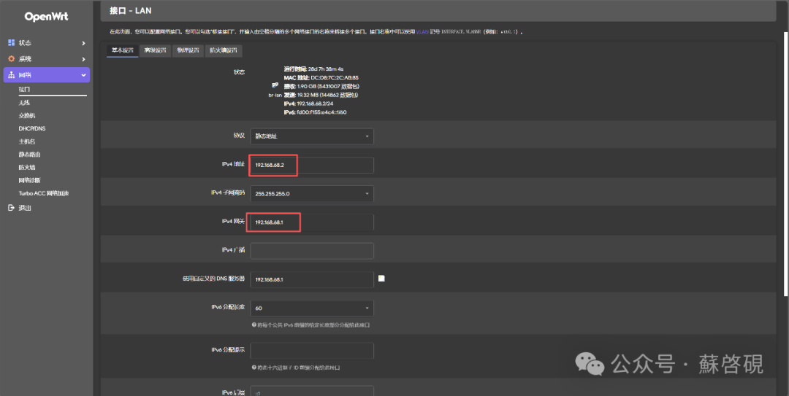The height and width of the screenshot is (396, 789).
Task: Click the 状态 dashboard icon in the sidebar
Action: [12, 43]
